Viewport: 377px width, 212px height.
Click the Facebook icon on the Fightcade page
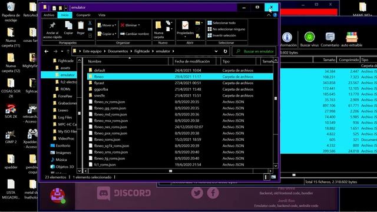tap(213, 193)
